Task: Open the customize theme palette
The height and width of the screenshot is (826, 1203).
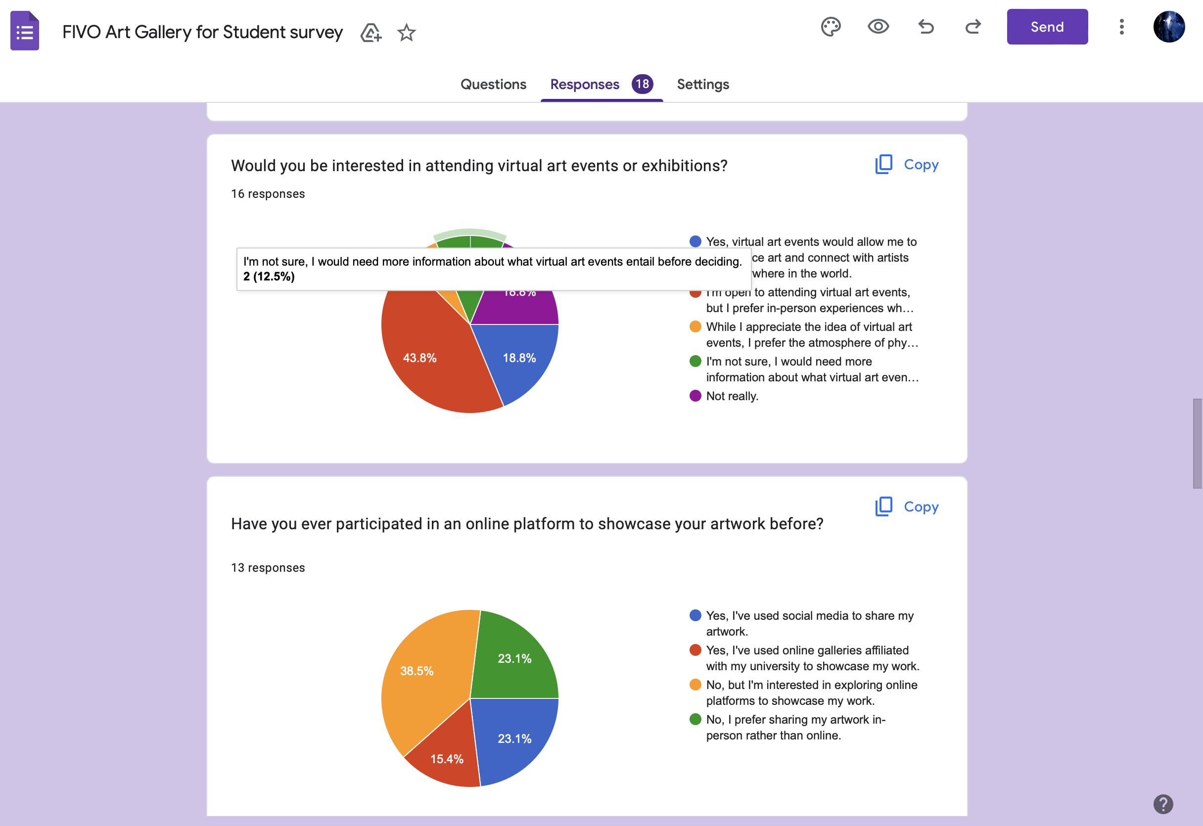Action: click(x=831, y=27)
